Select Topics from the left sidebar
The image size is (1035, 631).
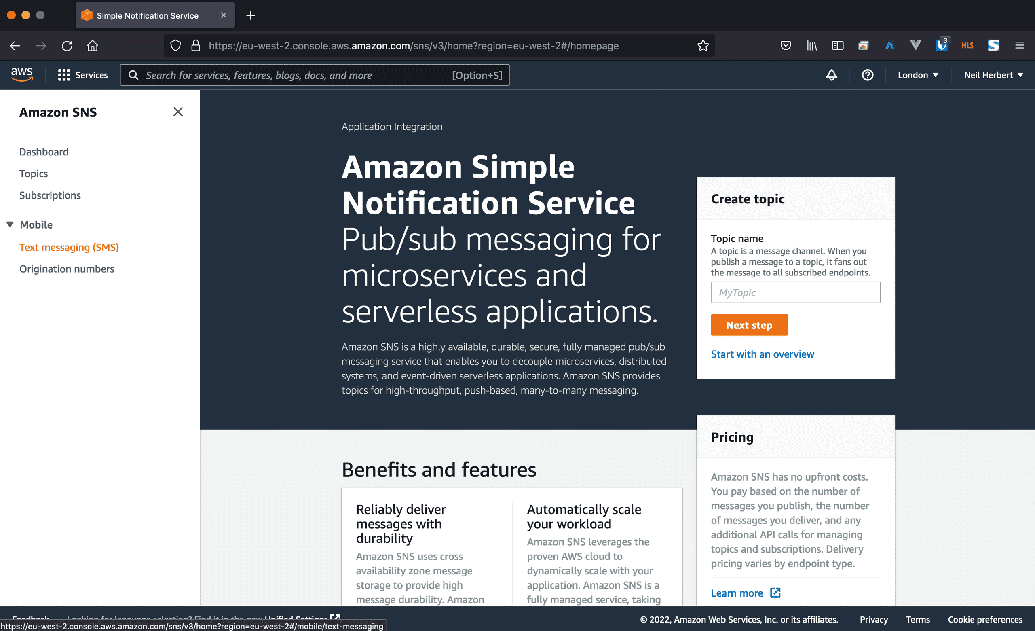click(34, 173)
